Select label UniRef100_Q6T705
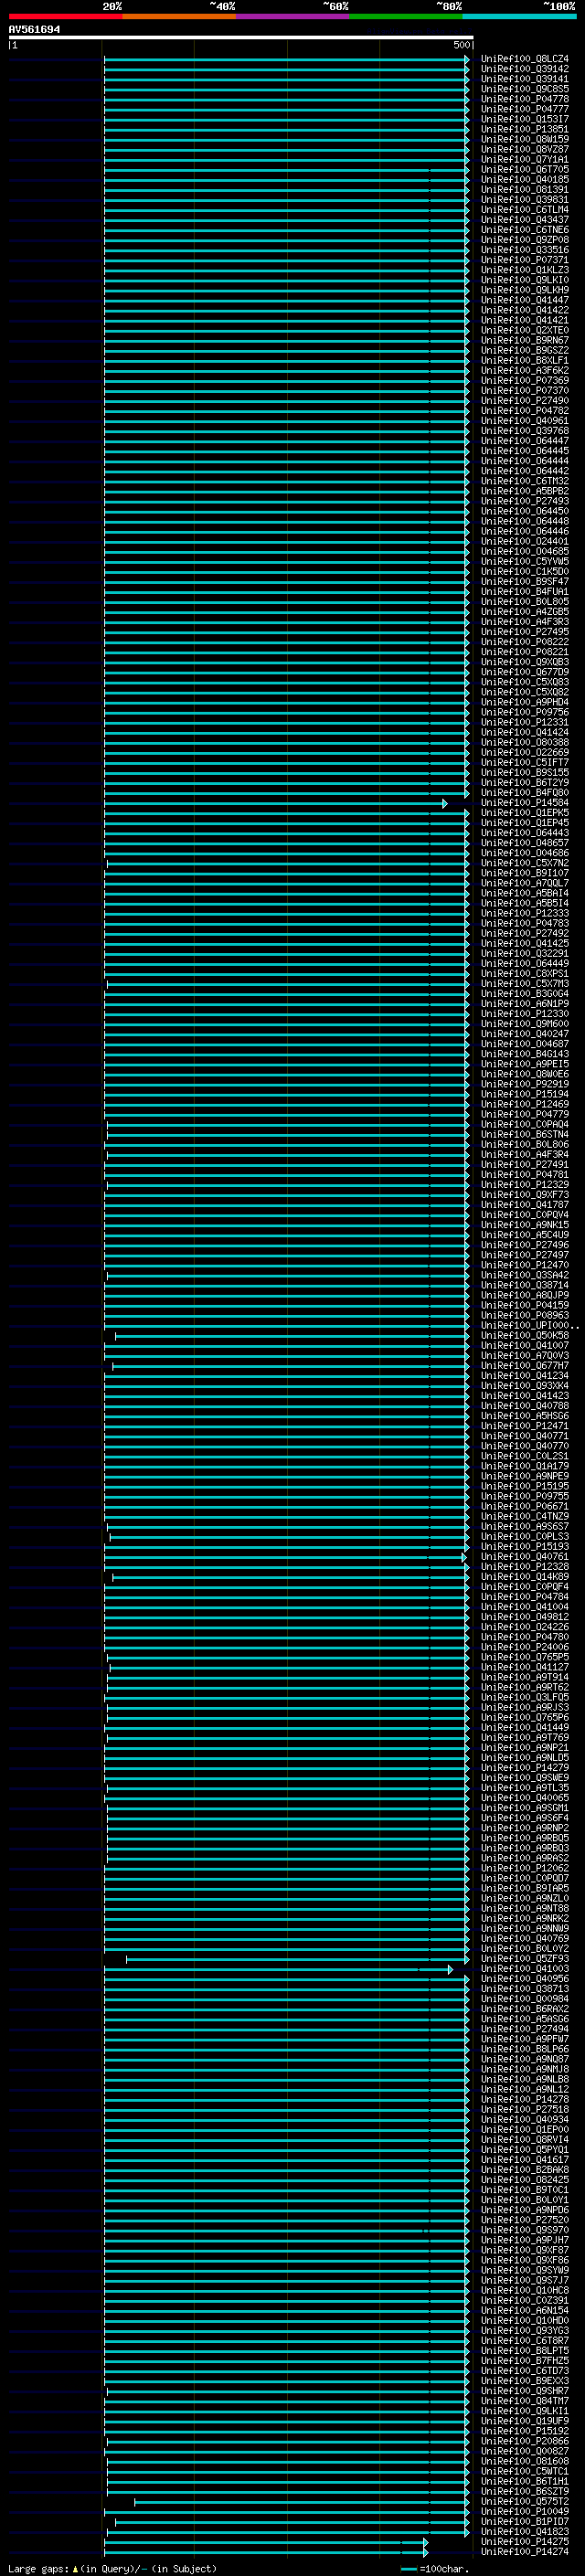585x2576 pixels. (524, 169)
